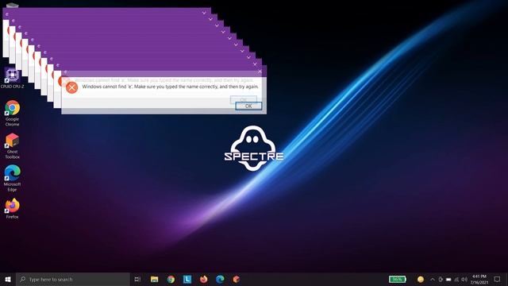
Task: Open the CPUID CPU-Z desktop shortcut
Action: click(12, 78)
